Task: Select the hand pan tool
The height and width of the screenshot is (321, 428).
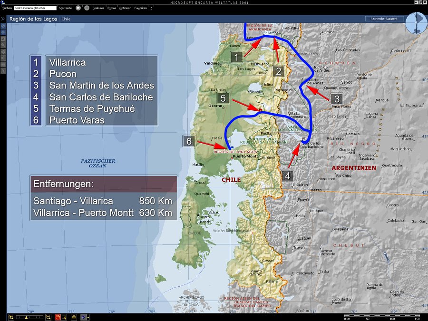Action: pyautogui.click(x=57, y=317)
